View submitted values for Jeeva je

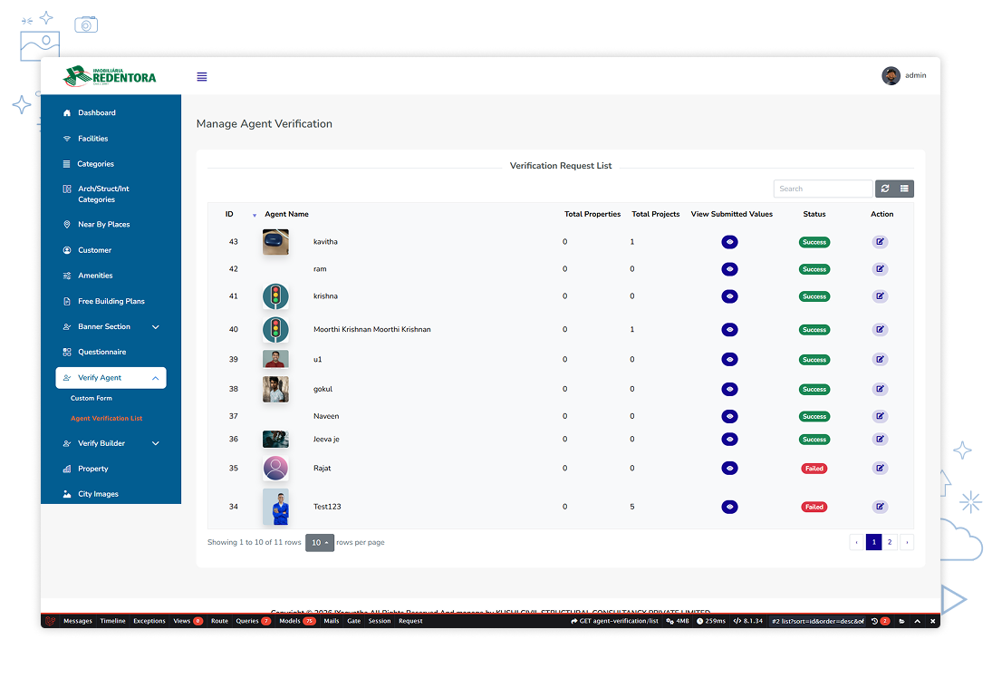[729, 440]
